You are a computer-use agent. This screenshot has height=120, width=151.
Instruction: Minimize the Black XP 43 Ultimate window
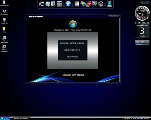point(110,16)
